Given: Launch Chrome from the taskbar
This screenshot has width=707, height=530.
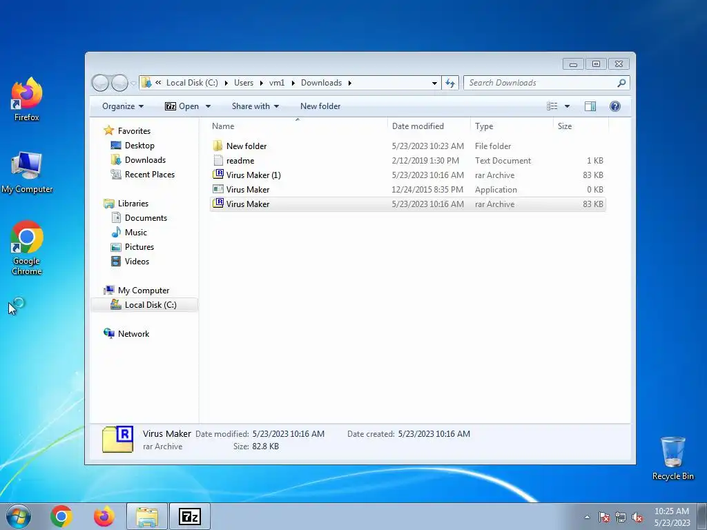Looking at the screenshot, I should pos(61,516).
